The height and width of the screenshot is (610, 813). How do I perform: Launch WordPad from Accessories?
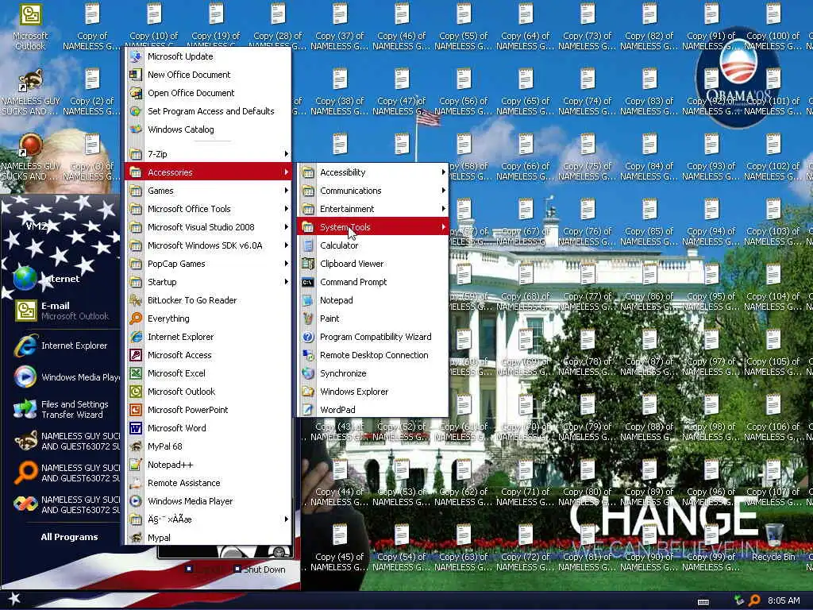[372, 409]
